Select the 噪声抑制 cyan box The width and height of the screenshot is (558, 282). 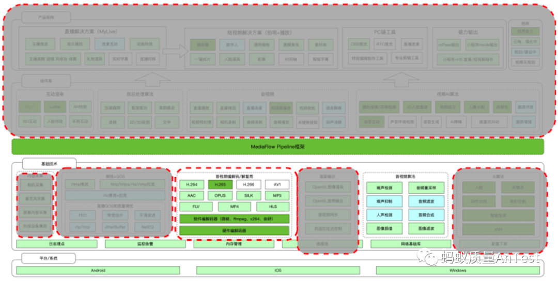(x=384, y=201)
